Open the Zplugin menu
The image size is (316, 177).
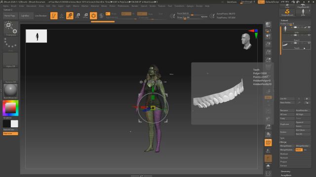pos(190,6)
